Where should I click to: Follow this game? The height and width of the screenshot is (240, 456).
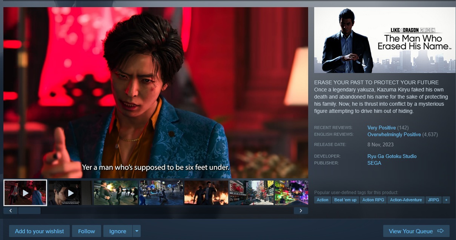click(x=87, y=231)
